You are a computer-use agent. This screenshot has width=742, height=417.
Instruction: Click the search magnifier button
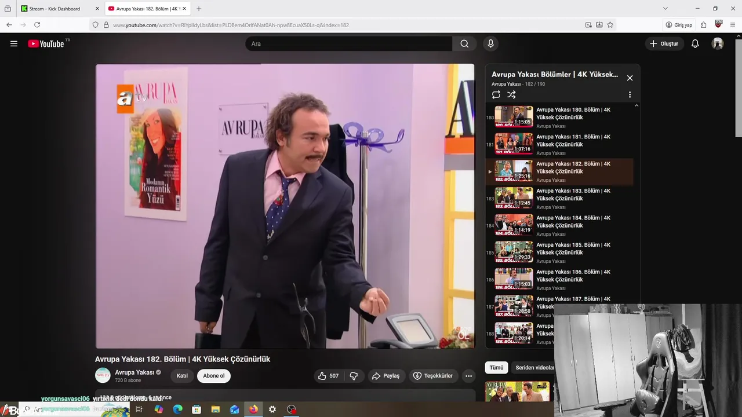[464, 43]
